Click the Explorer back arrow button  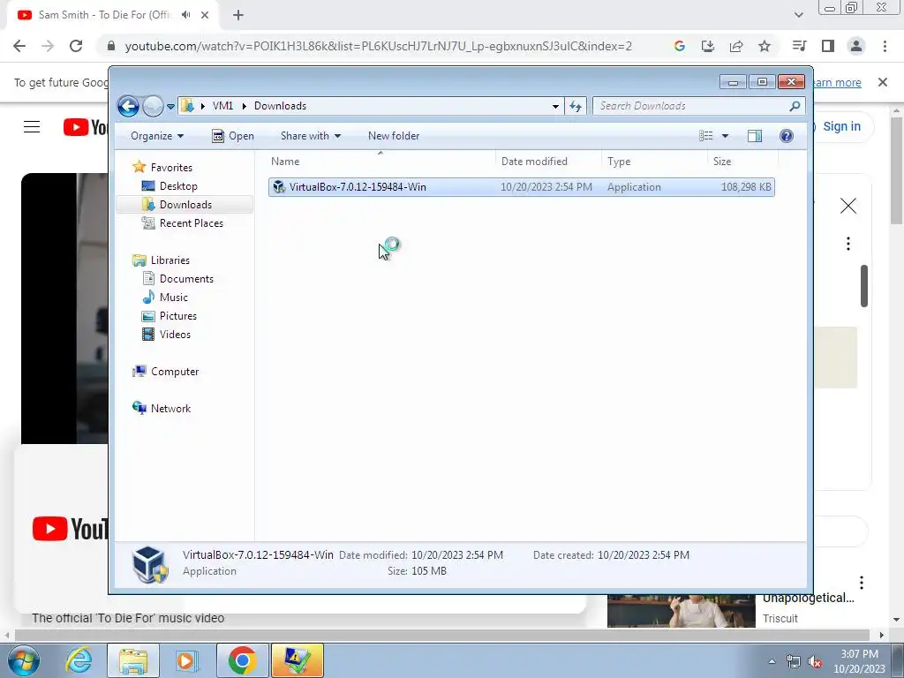pos(128,106)
